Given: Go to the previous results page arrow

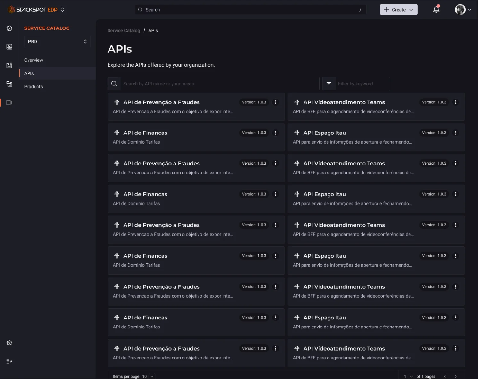Looking at the screenshot, I should click(445, 376).
